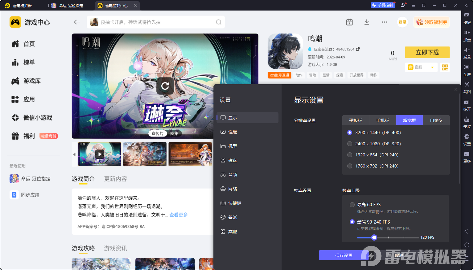The height and width of the screenshot is (270, 473).
Task: Click 取消 to cancel settings
Action: 399,255
